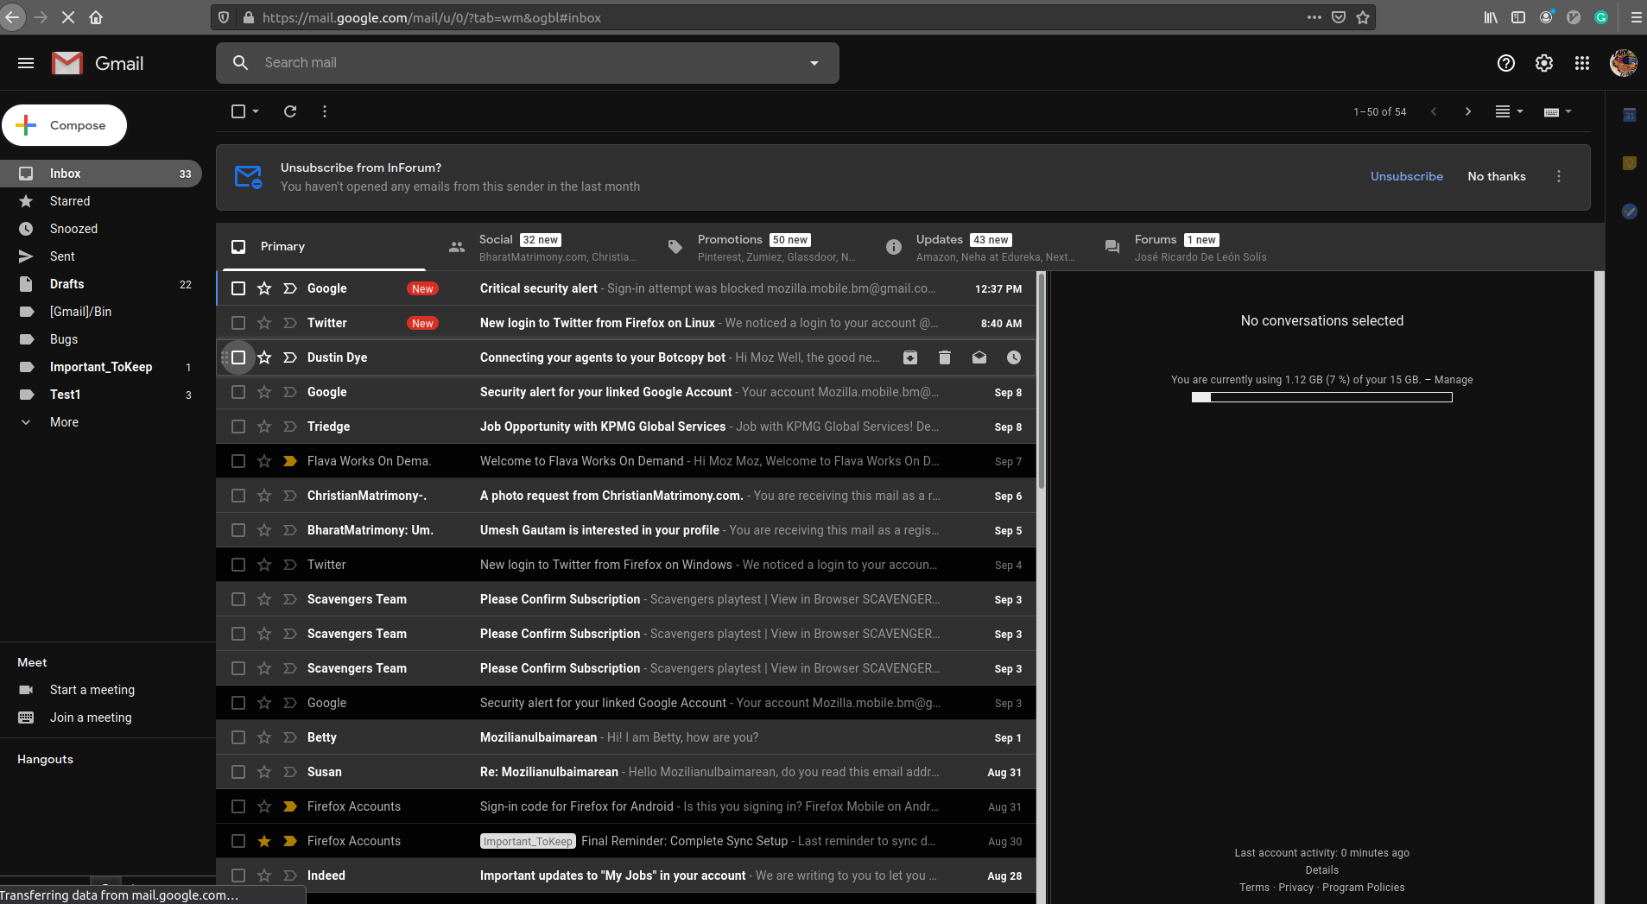1647x904 pixels.
Task: Open Gmail settings gear
Action: click(x=1543, y=62)
